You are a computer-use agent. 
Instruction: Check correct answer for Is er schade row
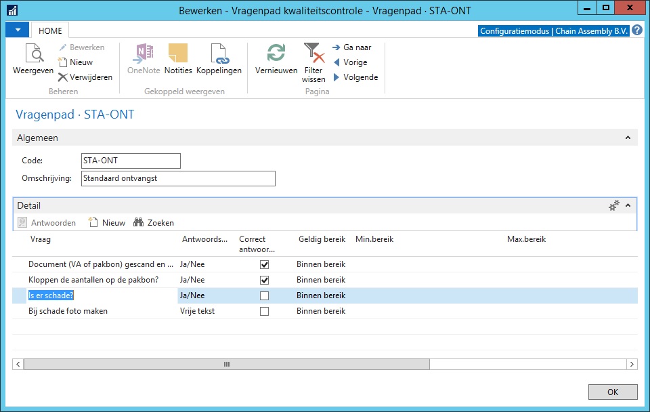click(x=264, y=295)
